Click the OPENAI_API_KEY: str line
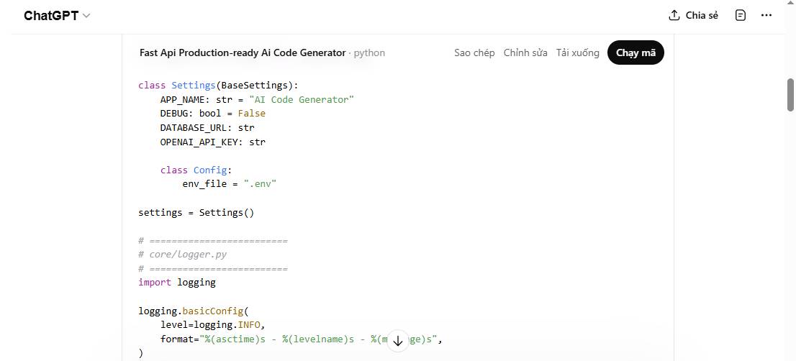Viewport: 796px width, 361px height. click(x=212, y=142)
